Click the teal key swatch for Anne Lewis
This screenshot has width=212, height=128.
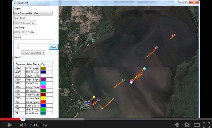[x=43, y=113]
